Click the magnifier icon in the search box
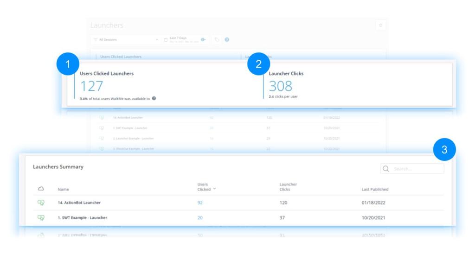The height and width of the screenshot is (267, 475). 386,169
